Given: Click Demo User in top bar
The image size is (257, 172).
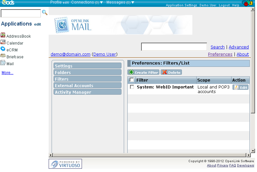Looking at the screenshot, I should (x=208, y=5).
